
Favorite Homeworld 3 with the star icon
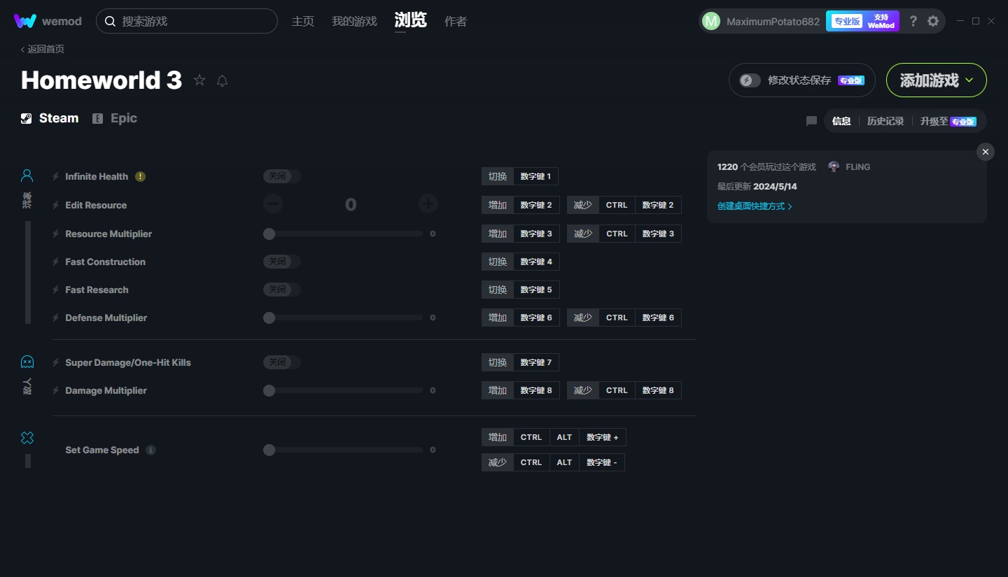click(199, 80)
